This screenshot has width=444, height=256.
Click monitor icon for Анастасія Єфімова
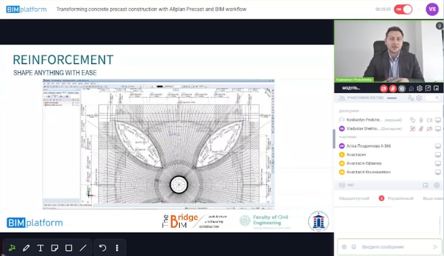point(438,164)
